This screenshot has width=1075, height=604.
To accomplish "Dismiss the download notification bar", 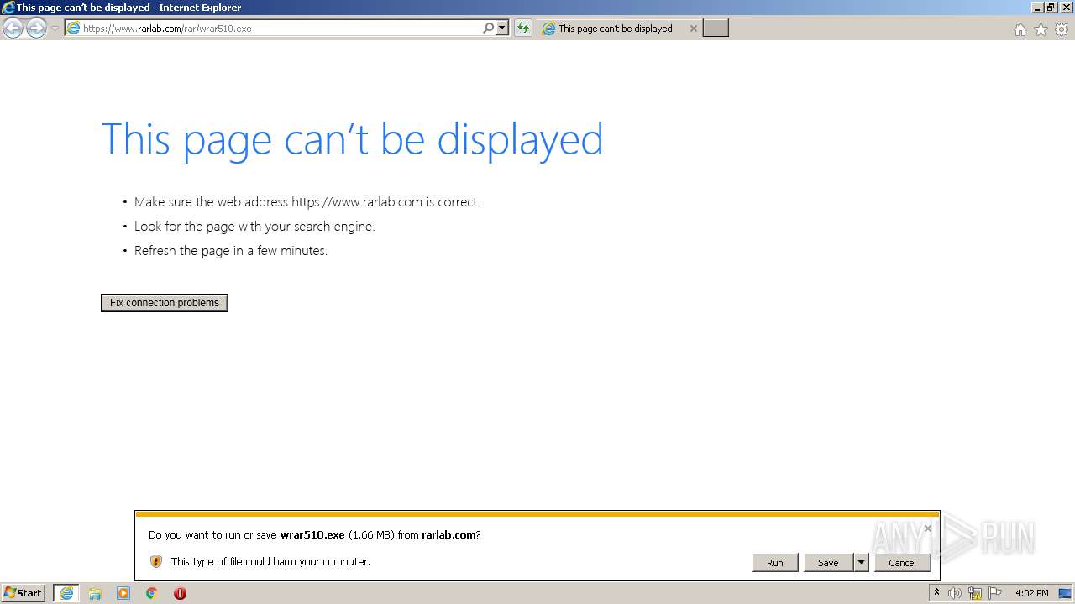I will [927, 528].
